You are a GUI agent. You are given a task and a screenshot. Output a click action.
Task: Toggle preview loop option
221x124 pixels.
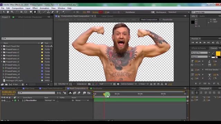click(x=218, y=43)
